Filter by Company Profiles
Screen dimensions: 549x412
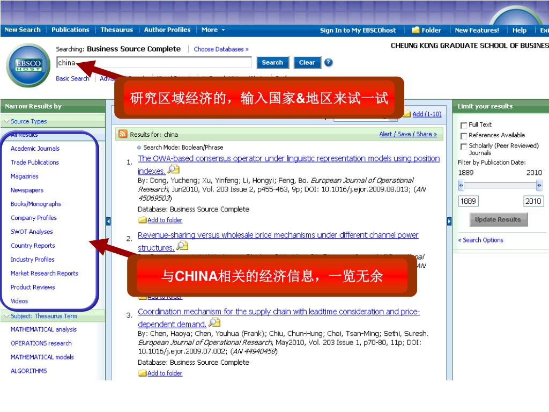tap(34, 218)
